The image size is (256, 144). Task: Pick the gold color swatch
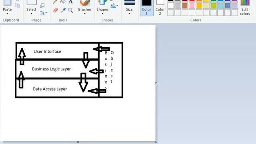point(199,6)
